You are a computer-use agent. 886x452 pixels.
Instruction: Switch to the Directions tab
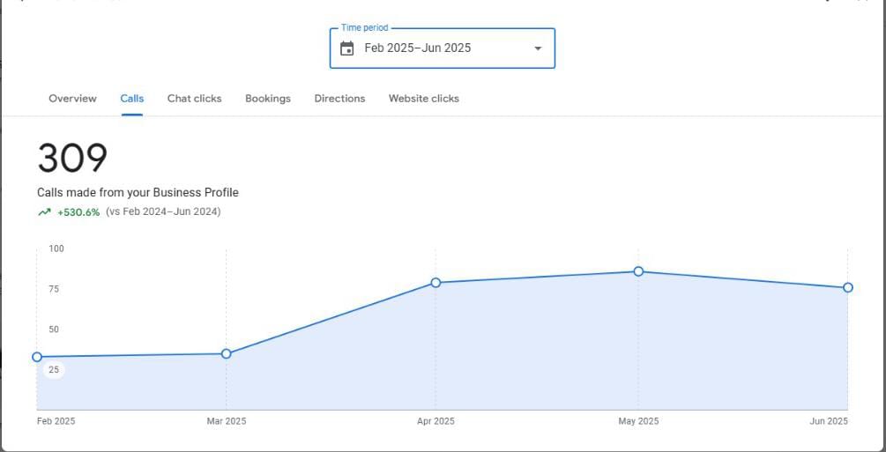(339, 99)
